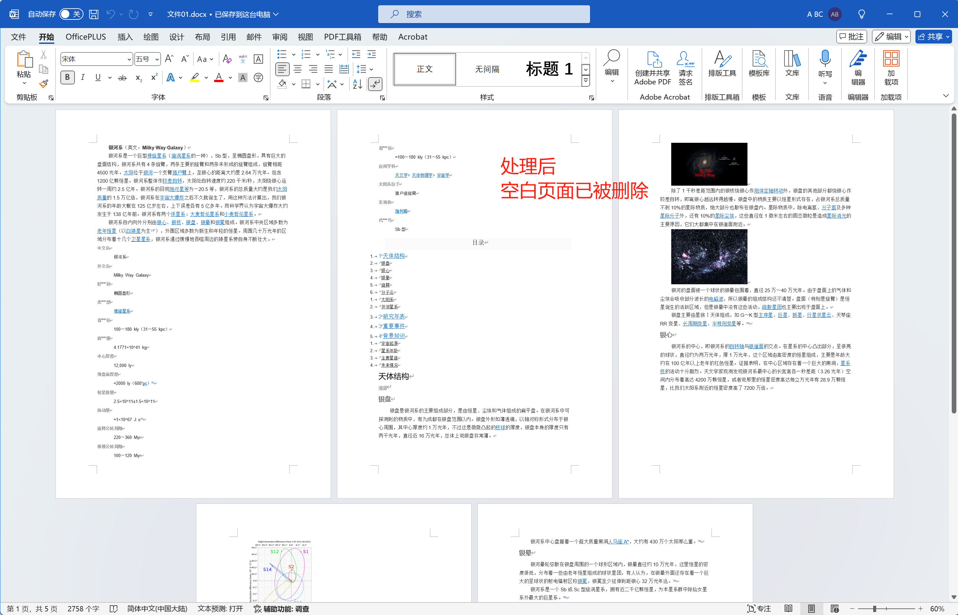The image size is (958, 615).
Task: Click the 搜索 search box
Action: 483,14
